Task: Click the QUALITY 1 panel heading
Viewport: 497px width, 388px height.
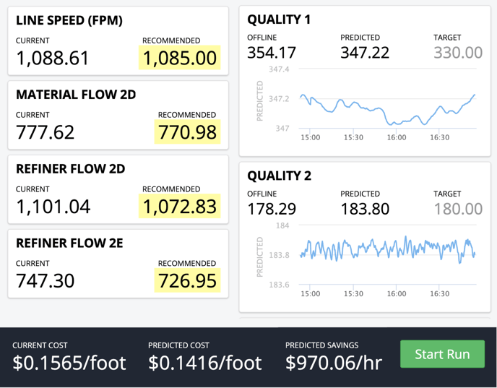Action: click(279, 20)
